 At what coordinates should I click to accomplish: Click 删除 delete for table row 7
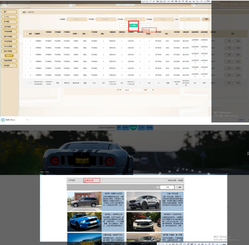tap(237, 83)
